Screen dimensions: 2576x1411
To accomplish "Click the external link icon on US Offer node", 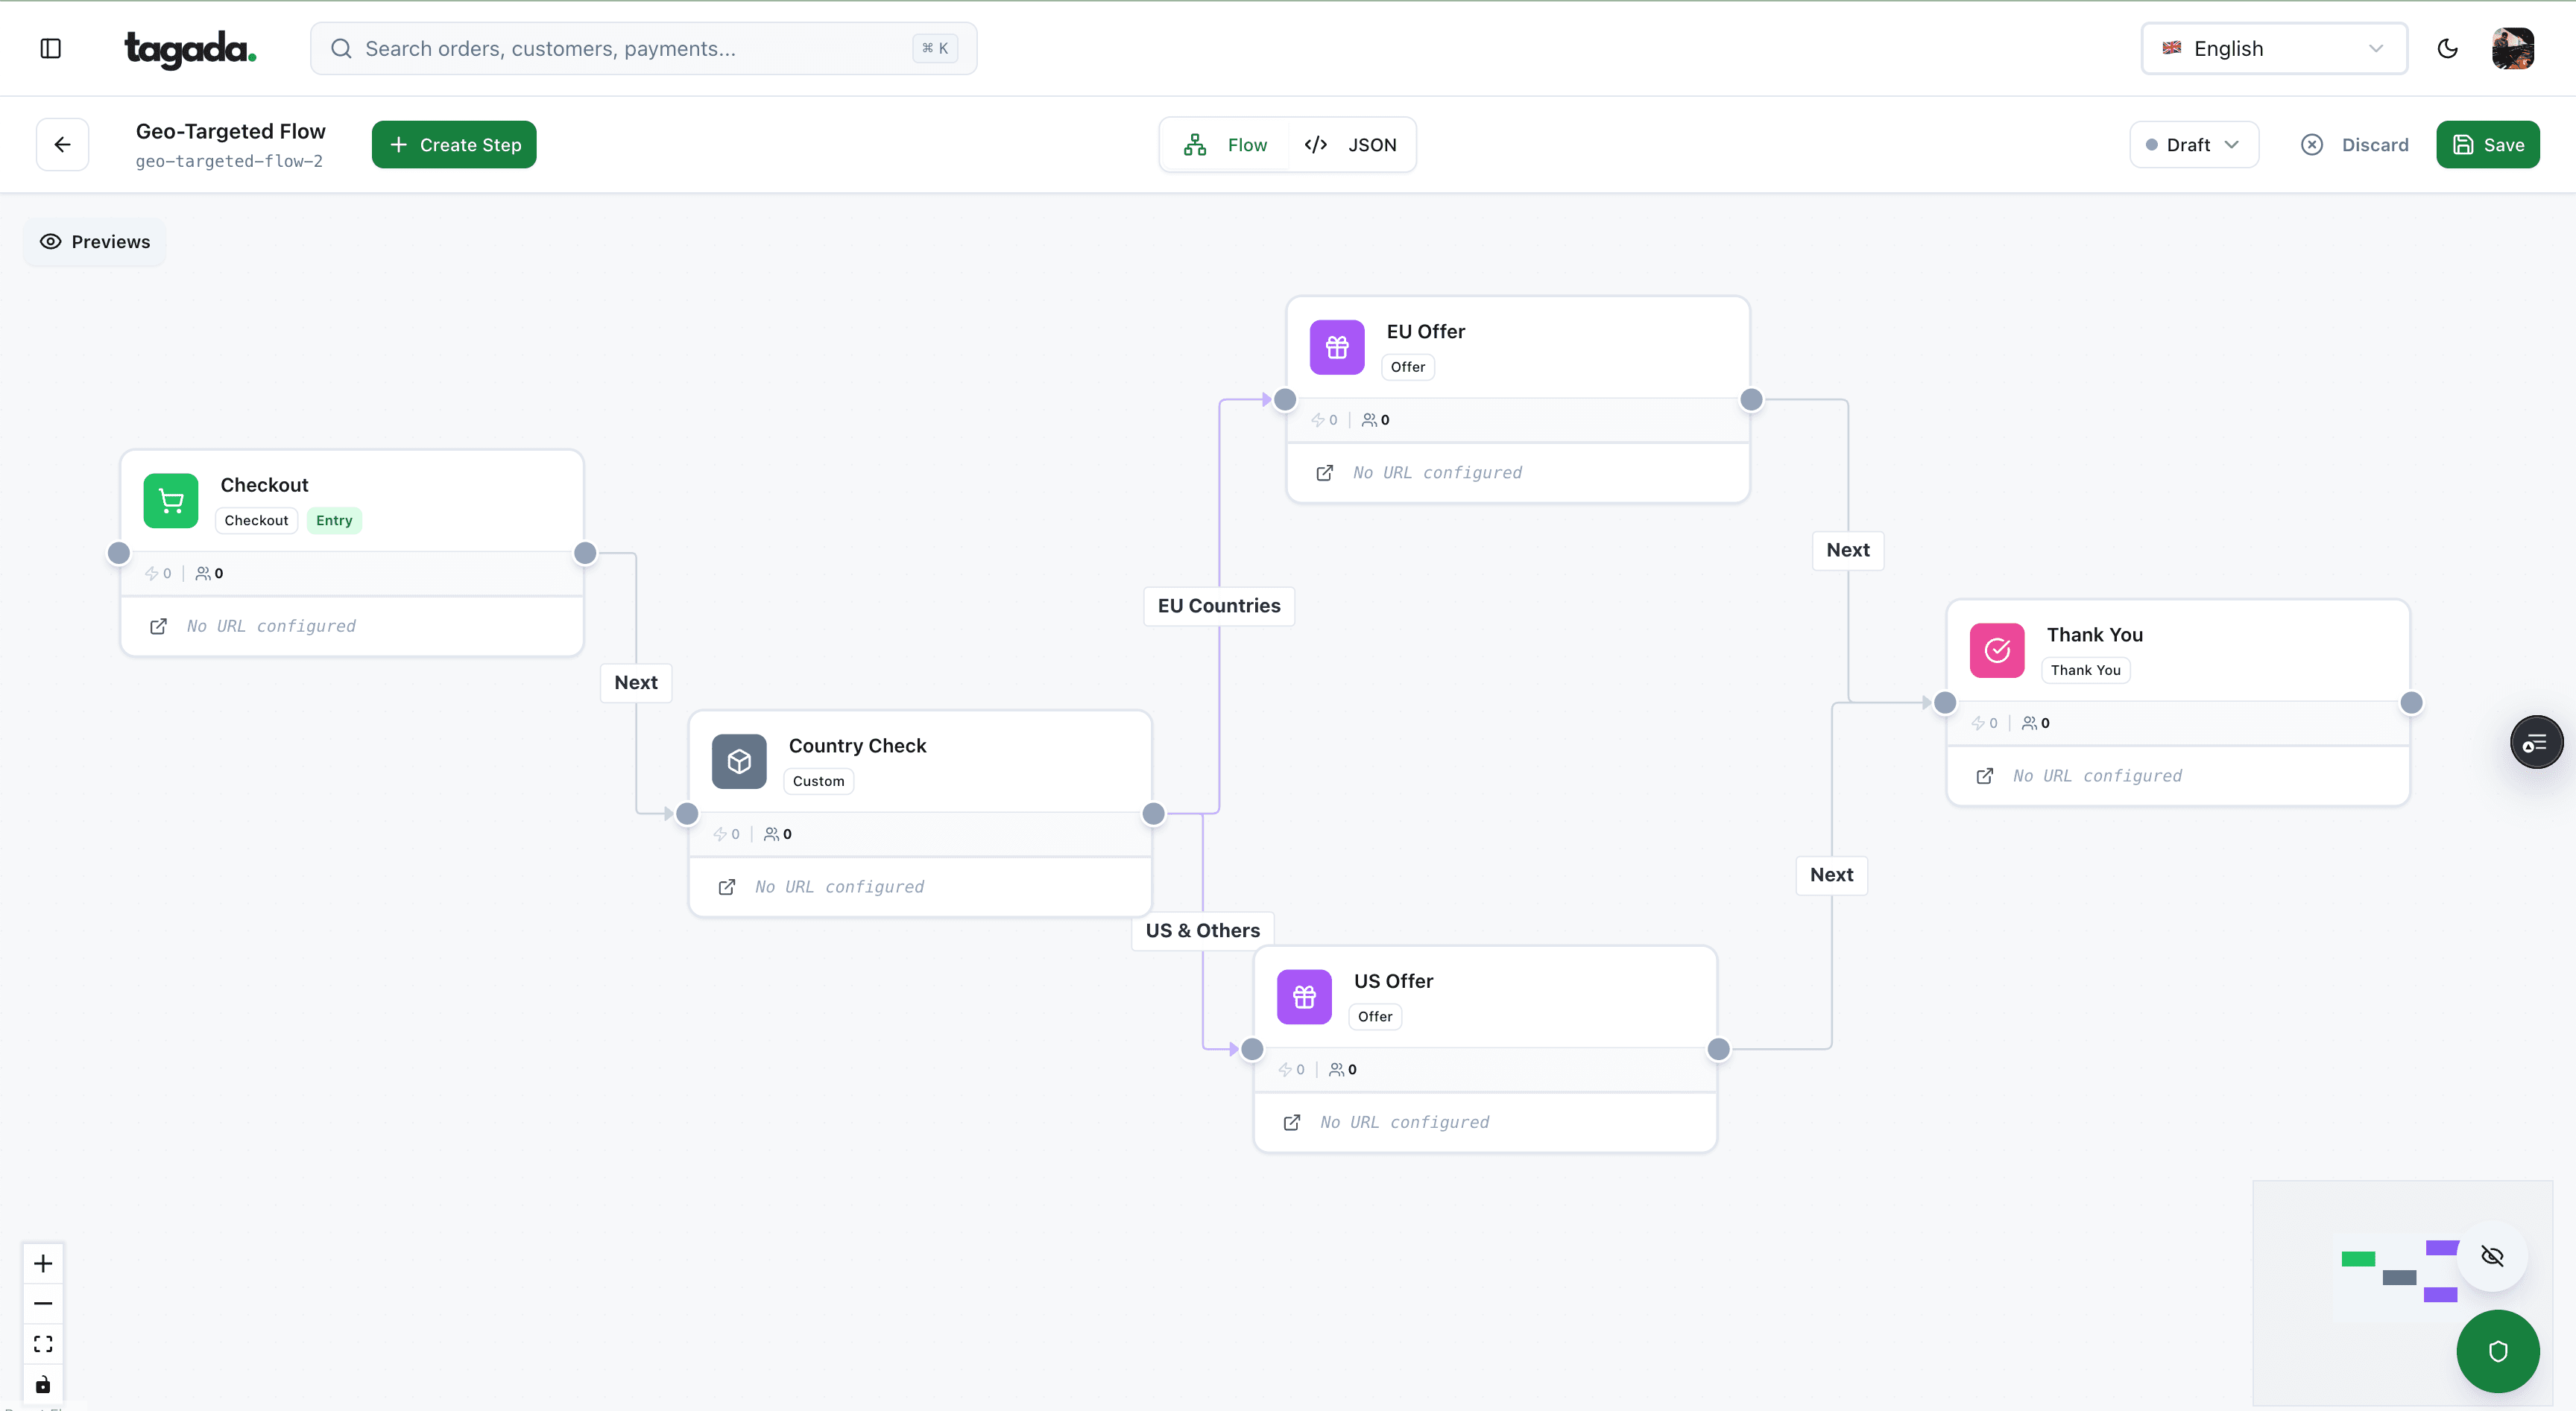I will pos(1291,1122).
